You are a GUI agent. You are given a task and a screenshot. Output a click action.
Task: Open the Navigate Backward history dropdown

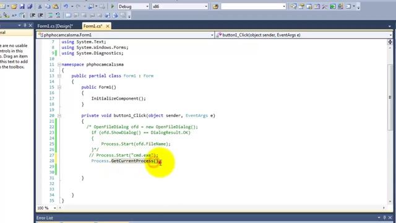[97, 6]
